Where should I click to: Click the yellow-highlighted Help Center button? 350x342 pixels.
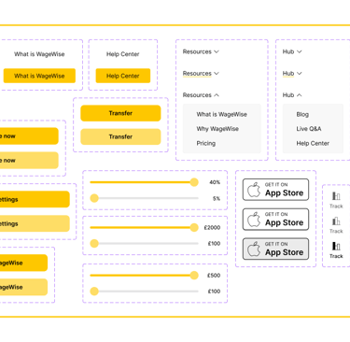tap(123, 76)
